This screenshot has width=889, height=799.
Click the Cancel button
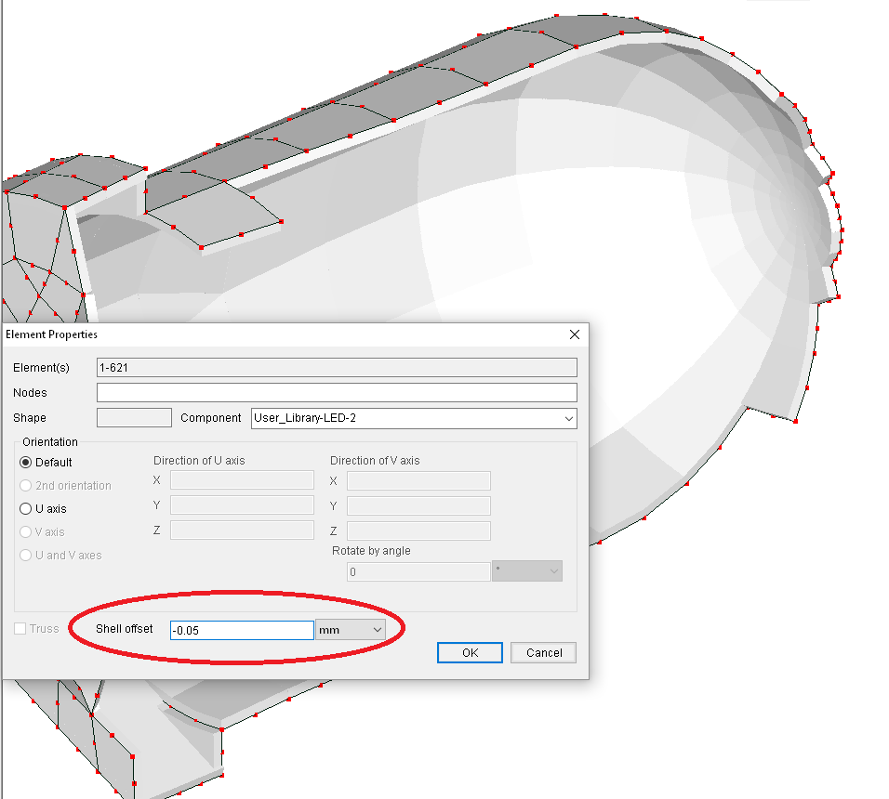pyautogui.click(x=544, y=652)
